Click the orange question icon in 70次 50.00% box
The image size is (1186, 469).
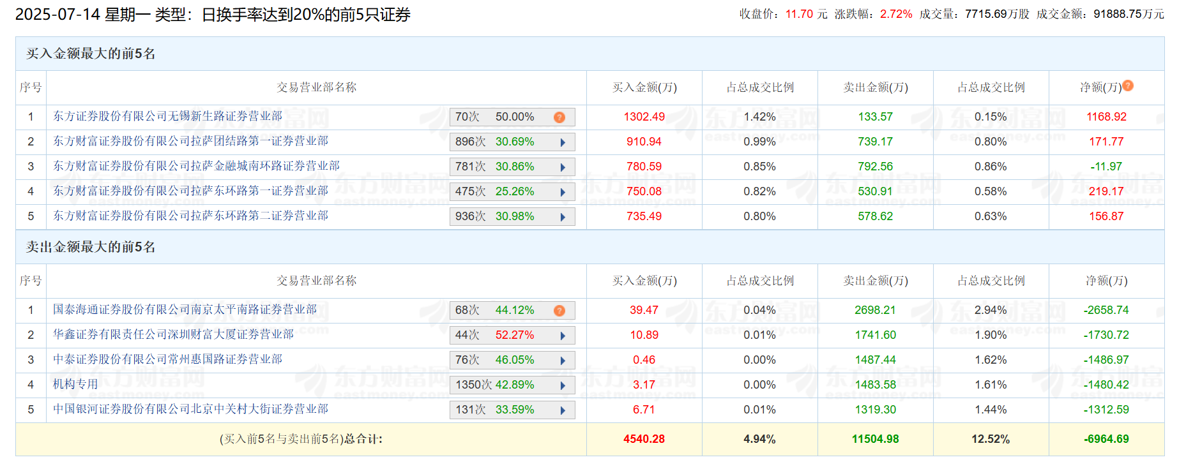[x=559, y=117]
